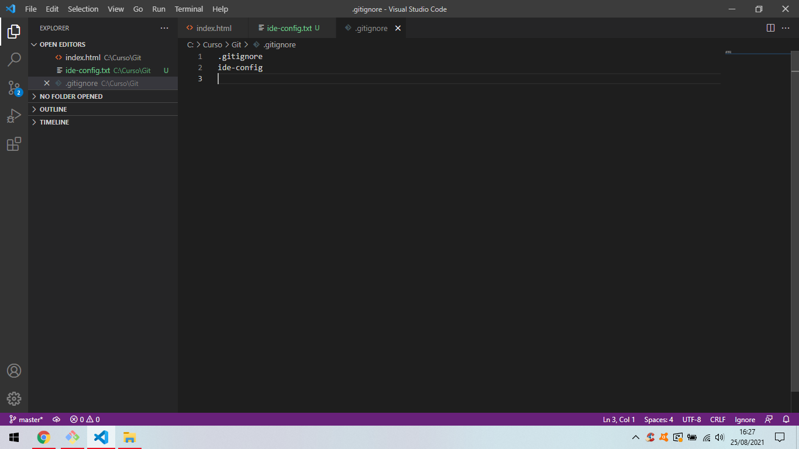
Task: Open the editor More Actions ellipsis
Action: pyautogui.click(x=787, y=28)
